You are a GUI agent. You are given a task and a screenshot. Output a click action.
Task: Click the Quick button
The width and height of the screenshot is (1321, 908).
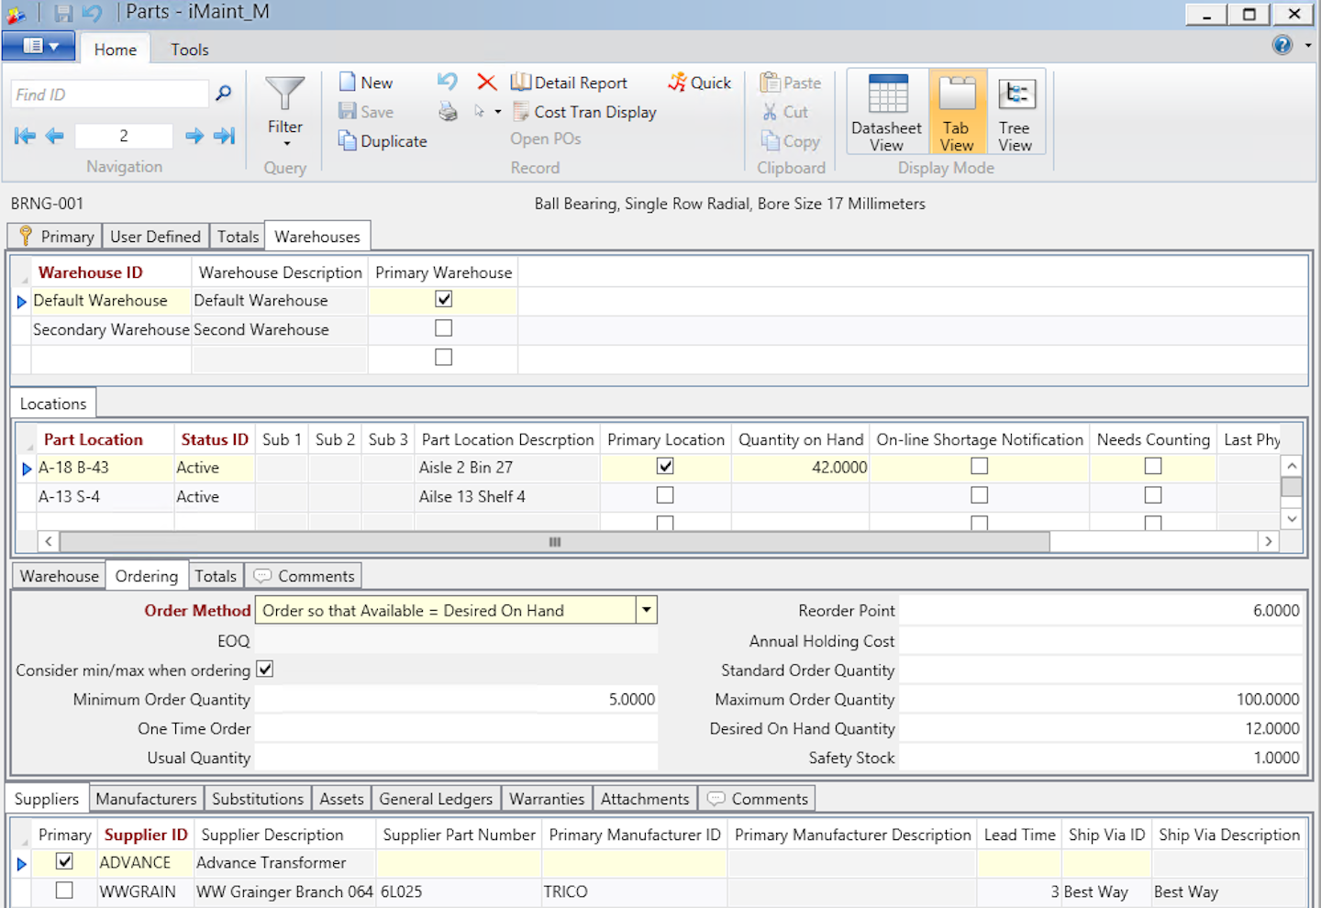point(699,82)
